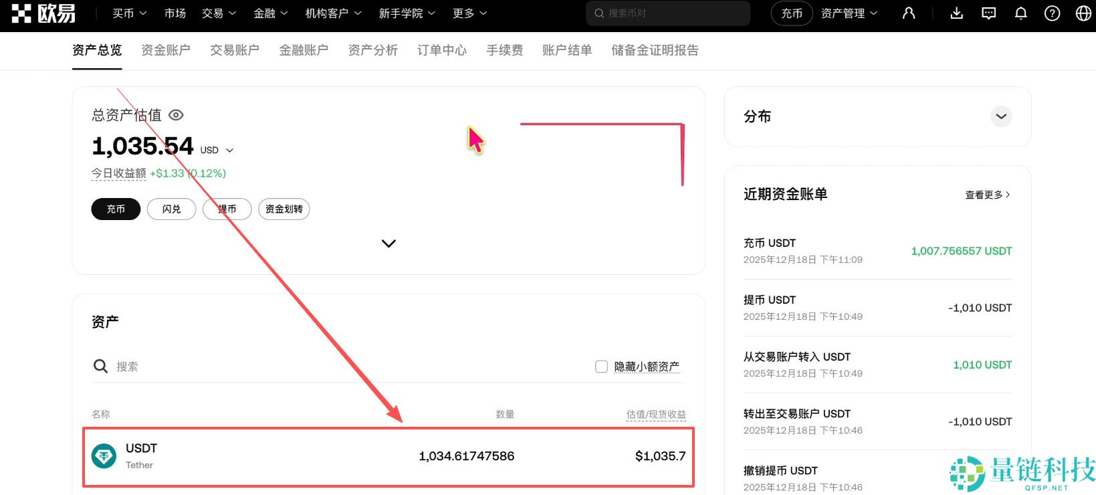Expand the 交易 dropdown menu
The width and height of the screenshot is (1096, 495).
coord(219,13)
